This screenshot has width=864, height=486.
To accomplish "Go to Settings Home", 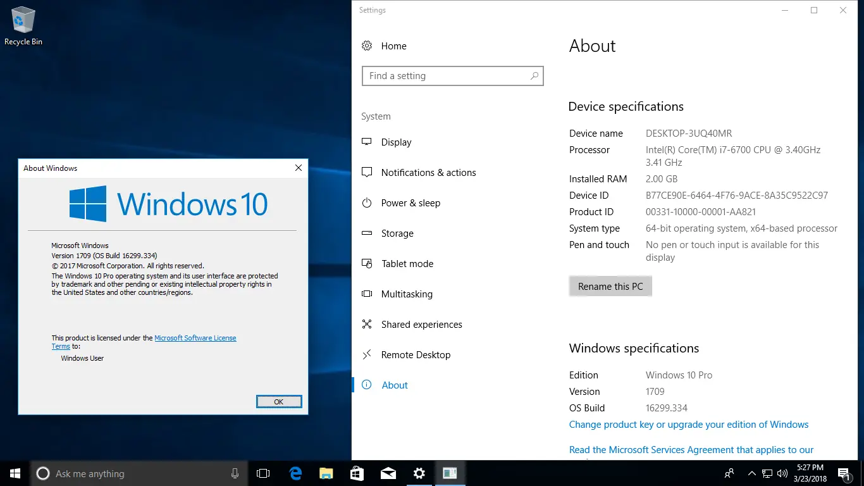I will click(x=393, y=46).
